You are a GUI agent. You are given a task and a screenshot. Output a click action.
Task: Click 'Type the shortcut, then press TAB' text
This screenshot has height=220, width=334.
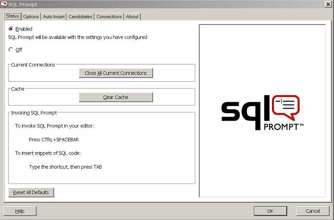65,167
